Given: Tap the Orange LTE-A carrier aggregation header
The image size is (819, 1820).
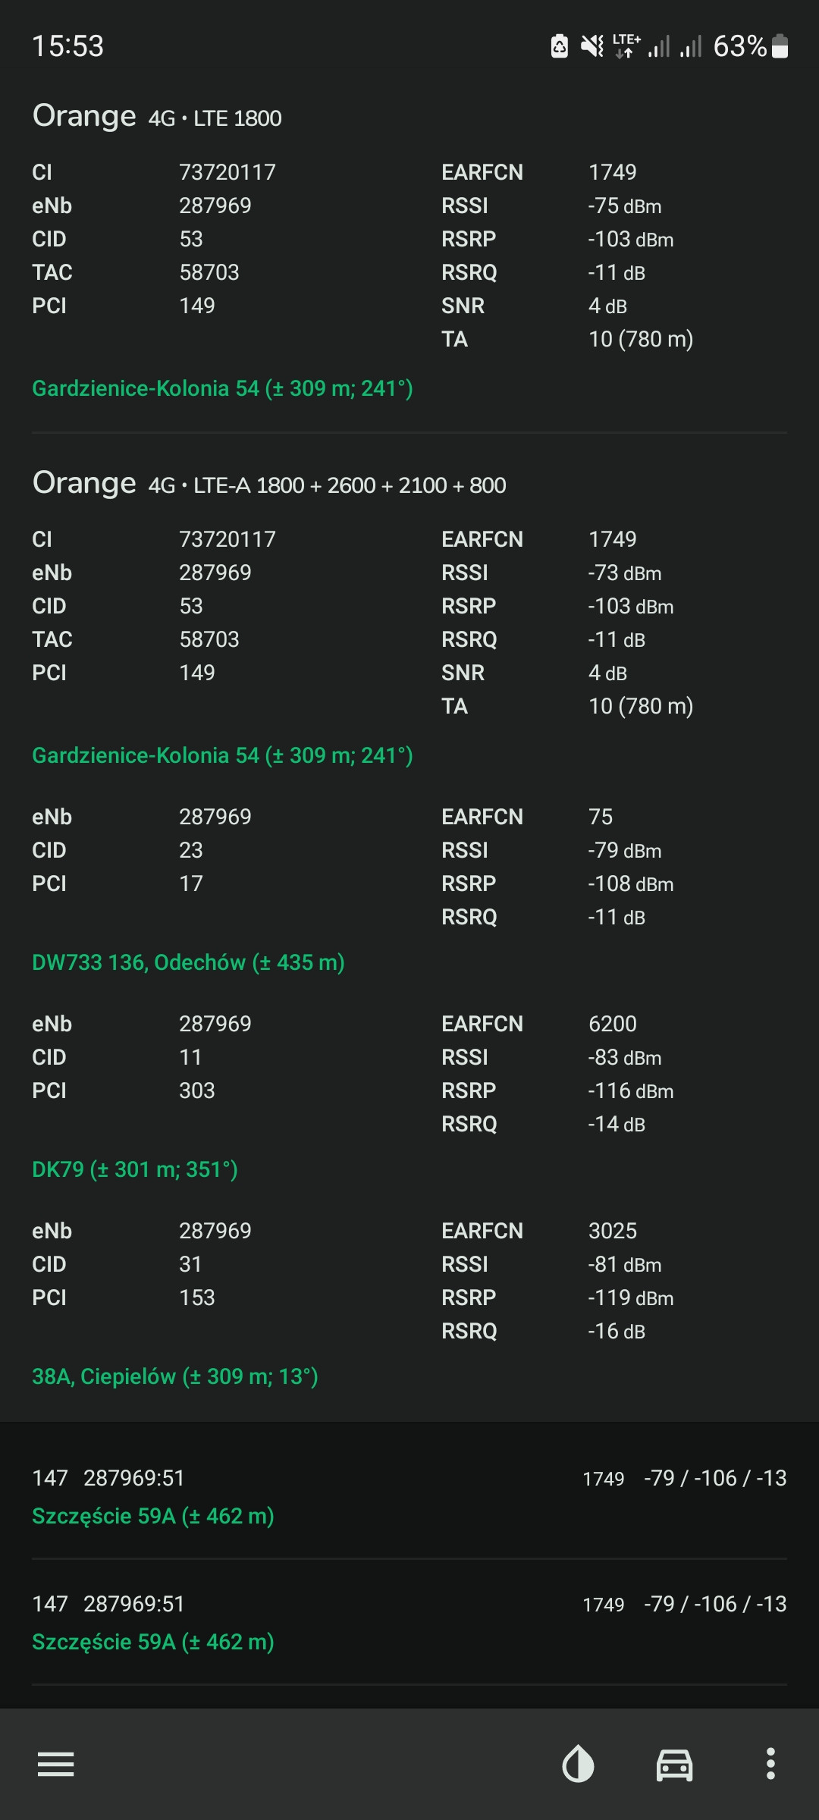Looking at the screenshot, I should tap(269, 484).
